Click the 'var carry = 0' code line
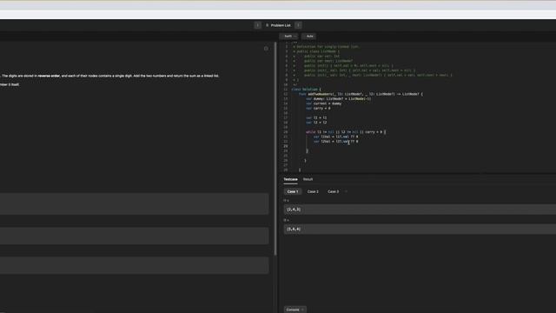 click(x=318, y=108)
